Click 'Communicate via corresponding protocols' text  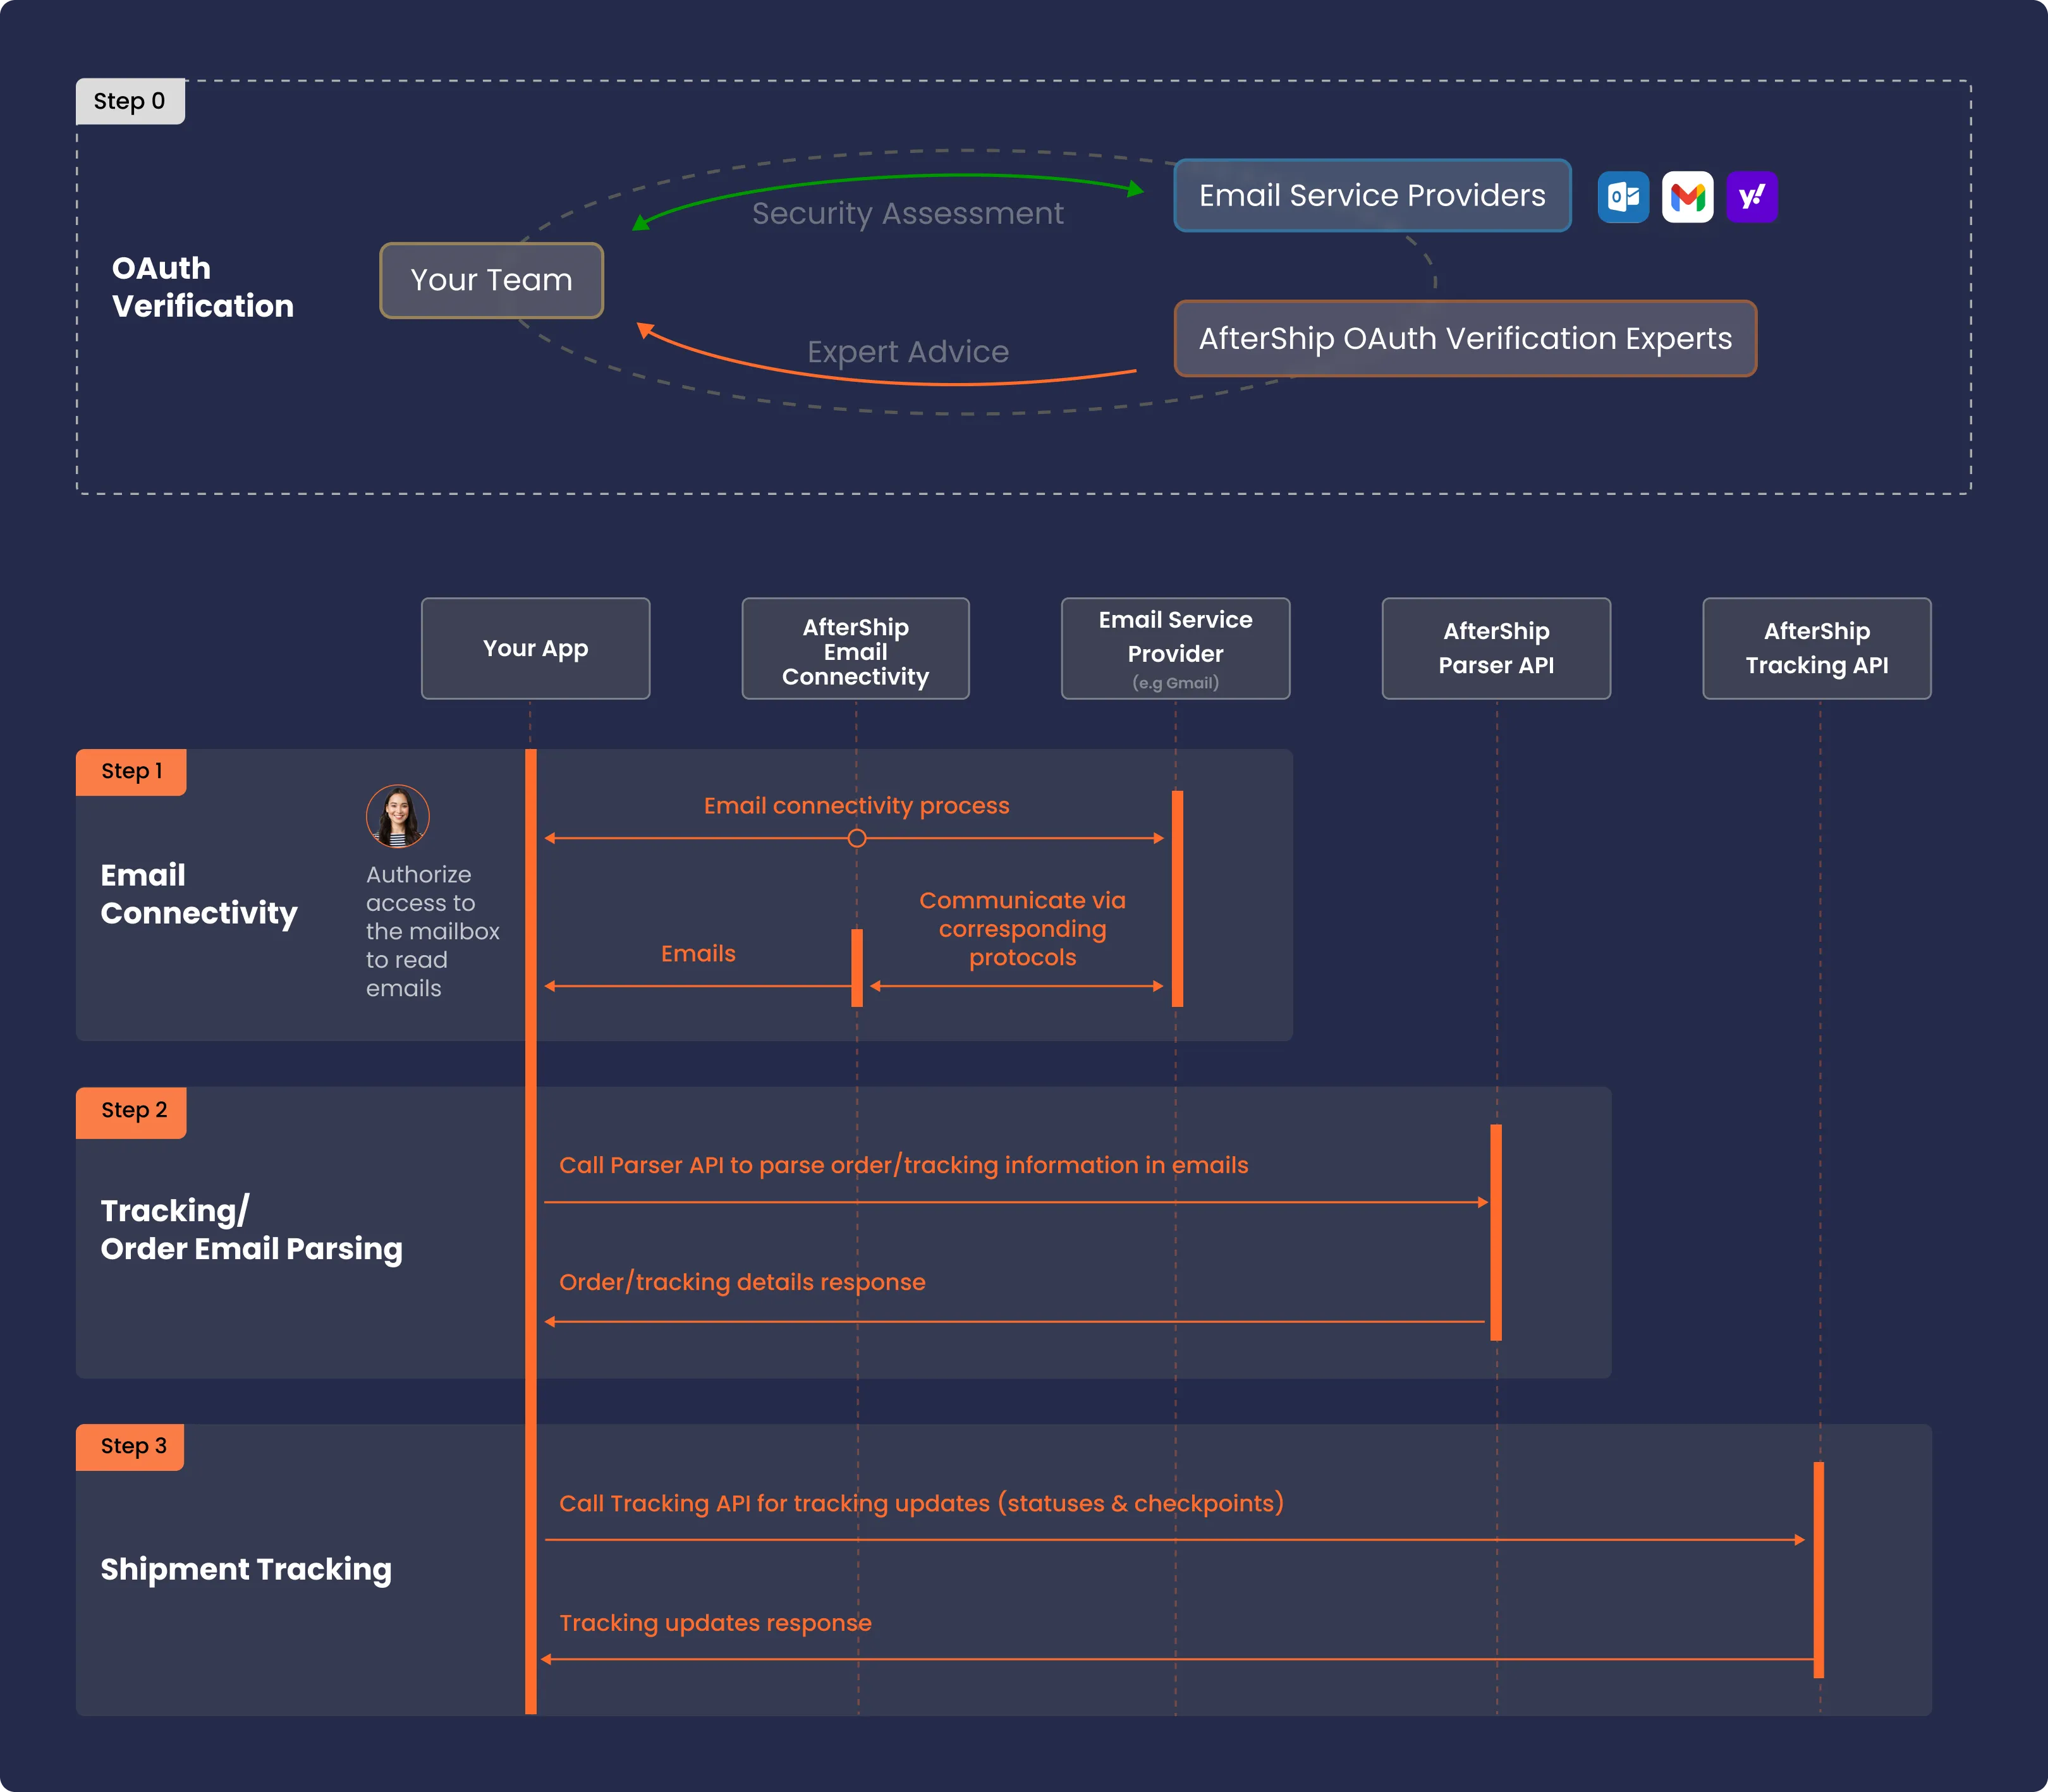[1022, 929]
